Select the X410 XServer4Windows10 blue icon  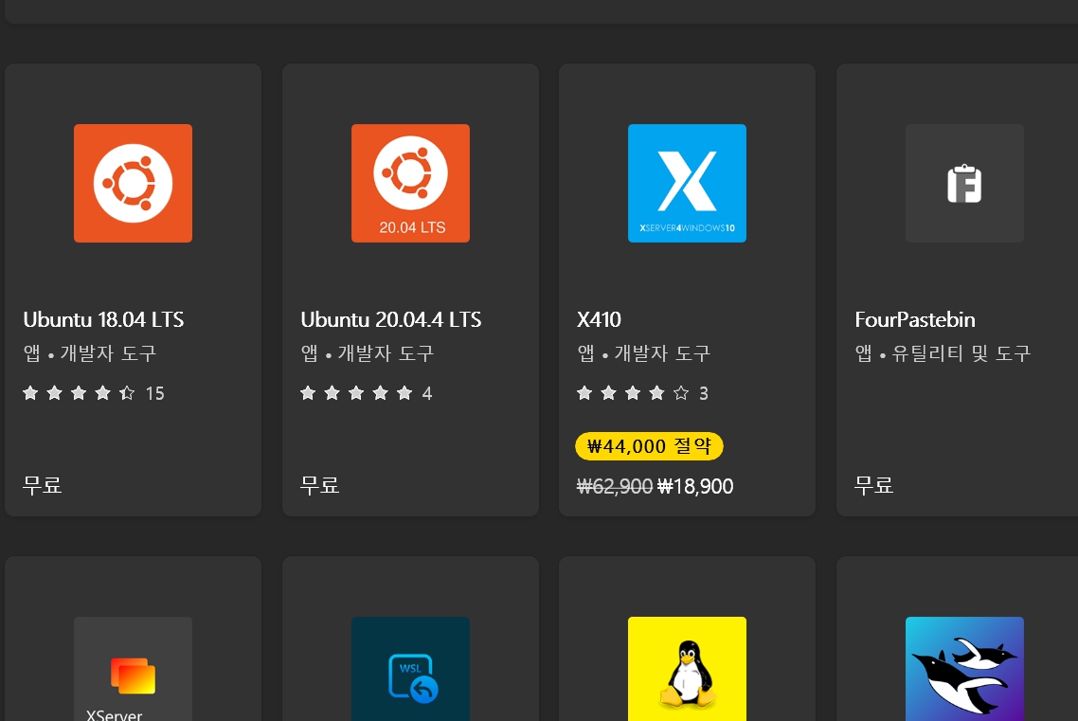pos(687,183)
